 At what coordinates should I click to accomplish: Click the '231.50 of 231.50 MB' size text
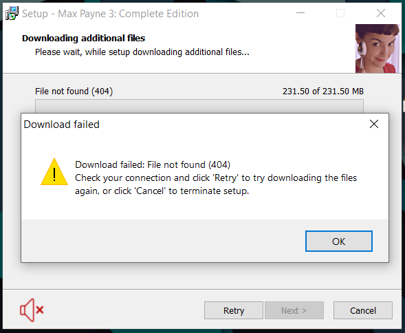click(323, 92)
